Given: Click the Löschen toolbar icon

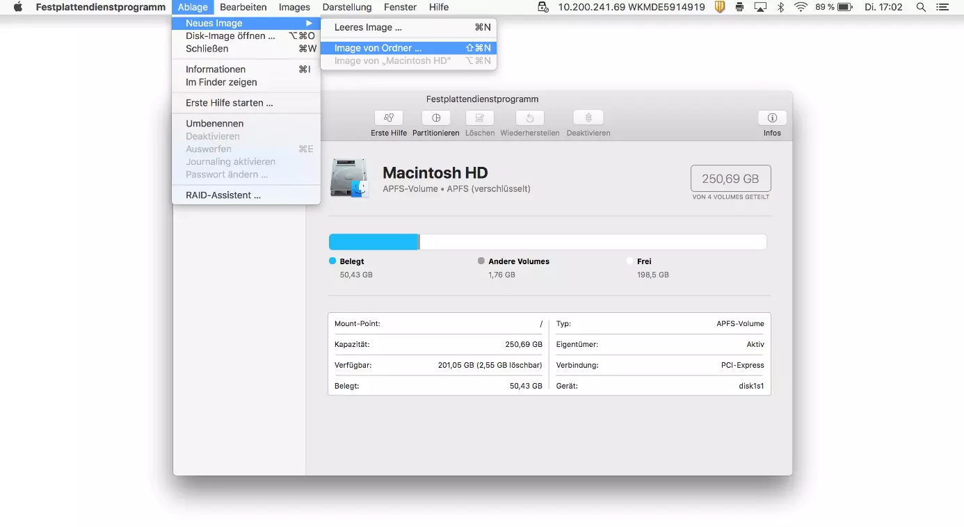Looking at the screenshot, I should 480,118.
